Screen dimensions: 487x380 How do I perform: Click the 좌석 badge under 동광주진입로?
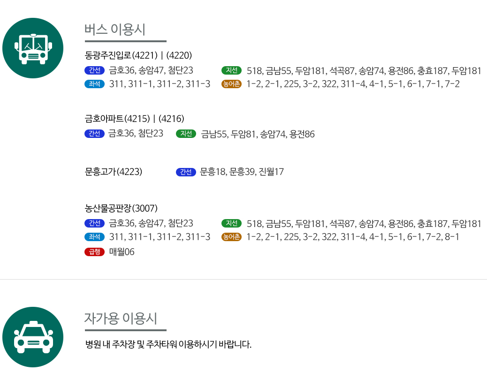tap(94, 84)
